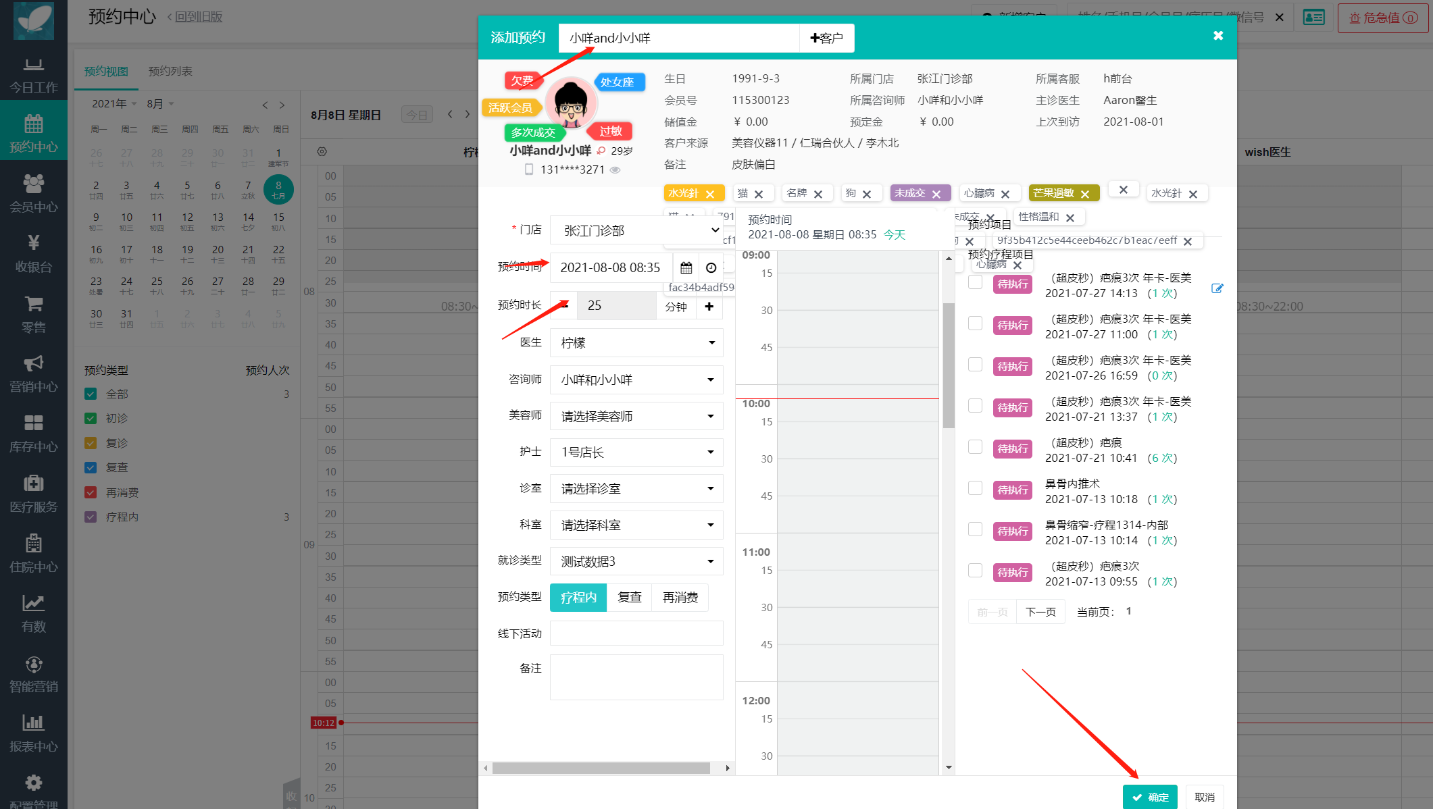Screen dimensions: 1433x809
Task: Open 收银台 sidebar icon
Action: [33, 242]
